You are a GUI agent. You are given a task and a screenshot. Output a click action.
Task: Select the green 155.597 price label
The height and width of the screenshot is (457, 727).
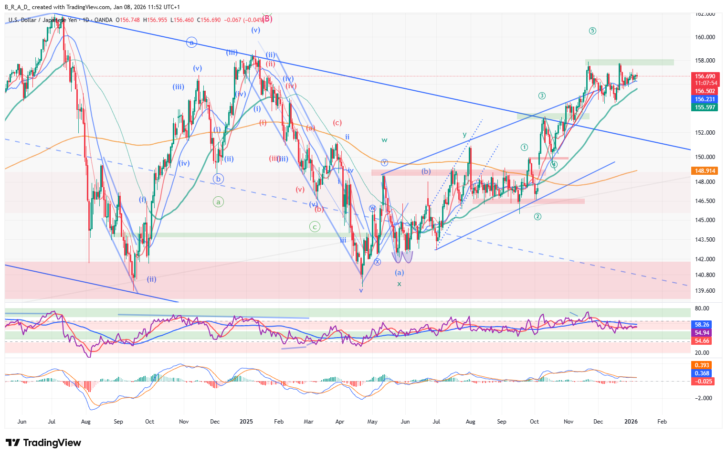click(x=705, y=107)
